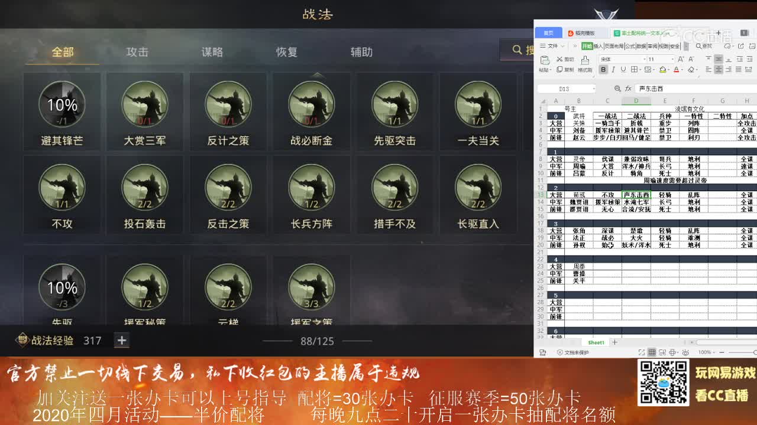Select the 投石轰击 tactic icon
The height and width of the screenshot is (425, 757).
point(145,188)
